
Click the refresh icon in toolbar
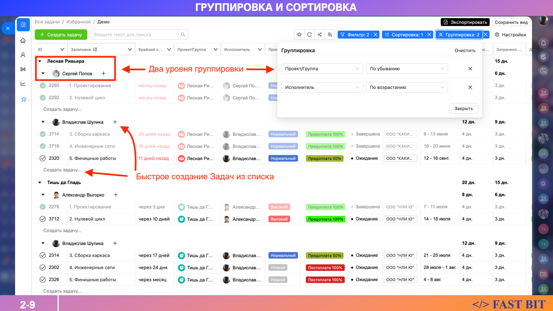309,35
